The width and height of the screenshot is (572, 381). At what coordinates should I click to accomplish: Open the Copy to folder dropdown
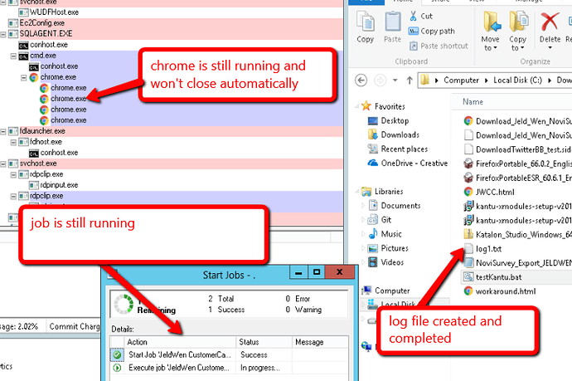[518, 31]
